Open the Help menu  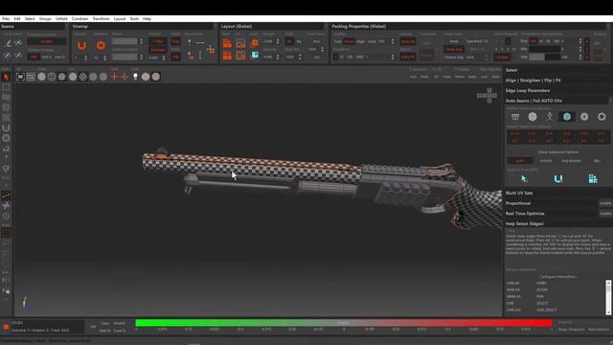(147, 19)
